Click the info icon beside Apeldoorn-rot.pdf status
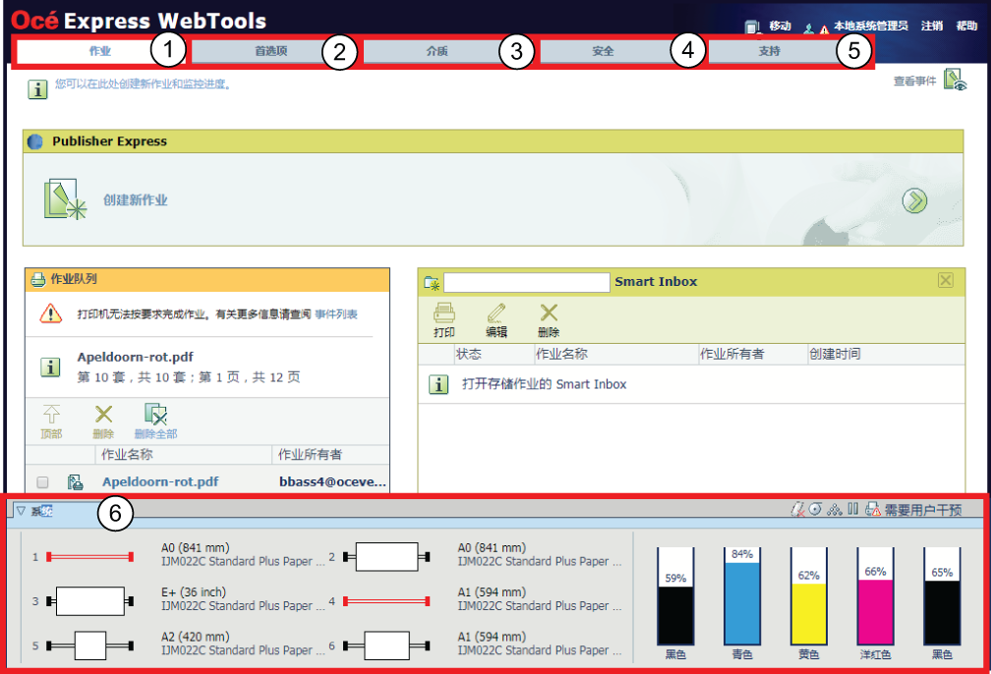This screenshot has height=674, width=991. point(50,367)
